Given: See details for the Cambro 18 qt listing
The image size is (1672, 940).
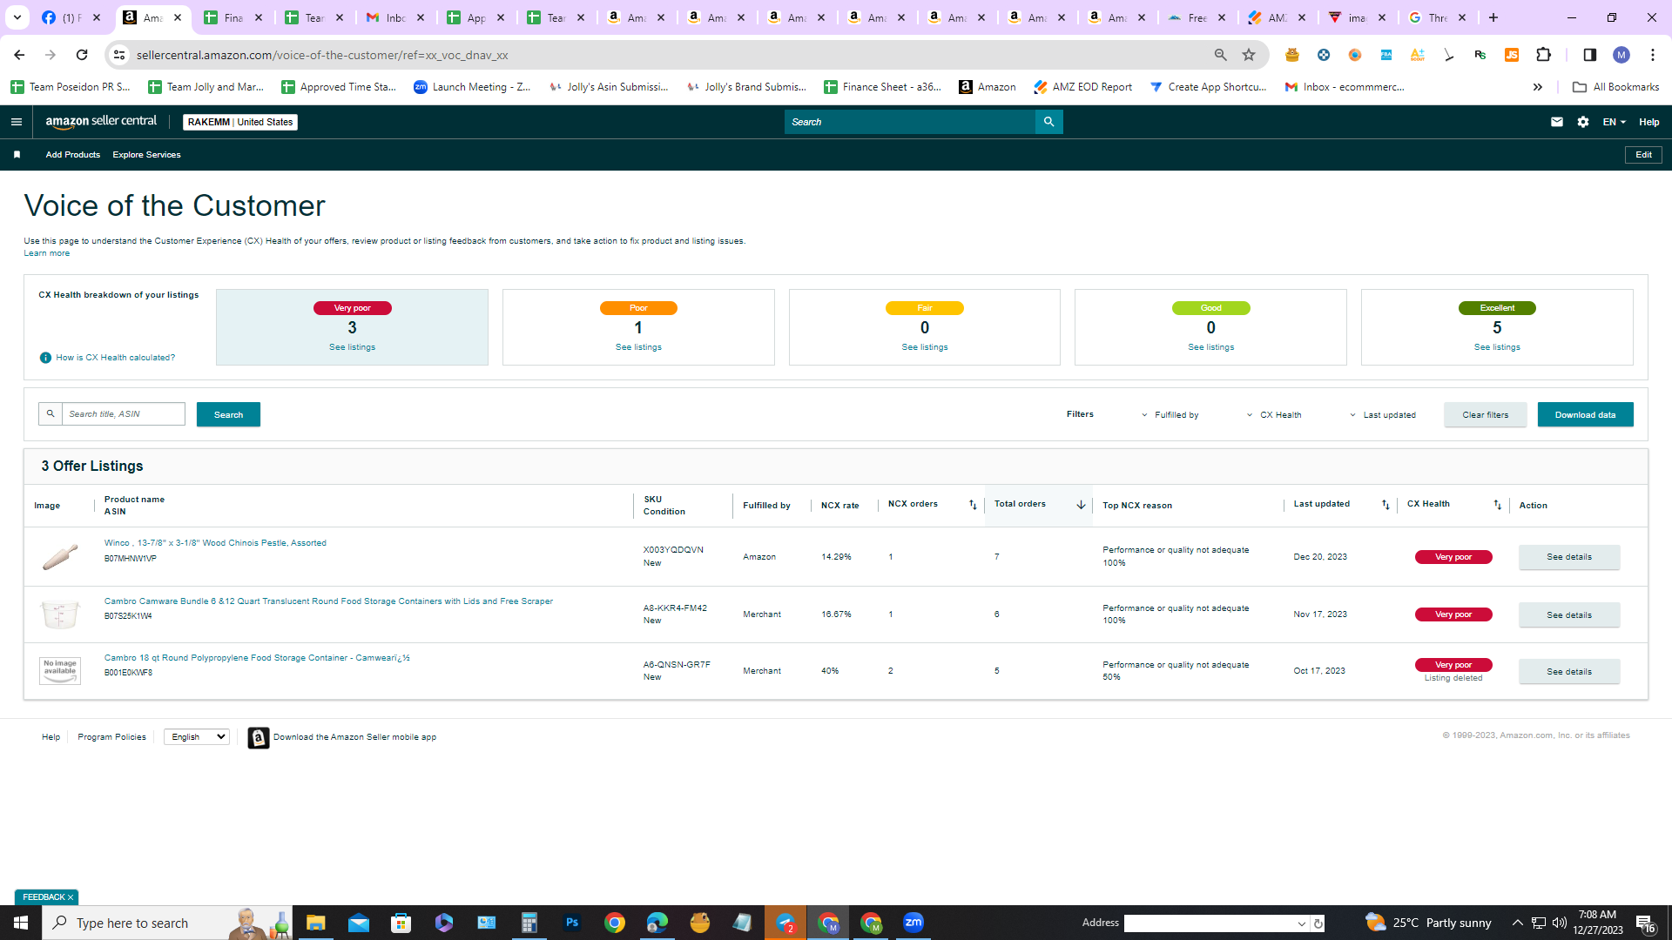Looking at the screenshot, I should [x=1569, y=672].
